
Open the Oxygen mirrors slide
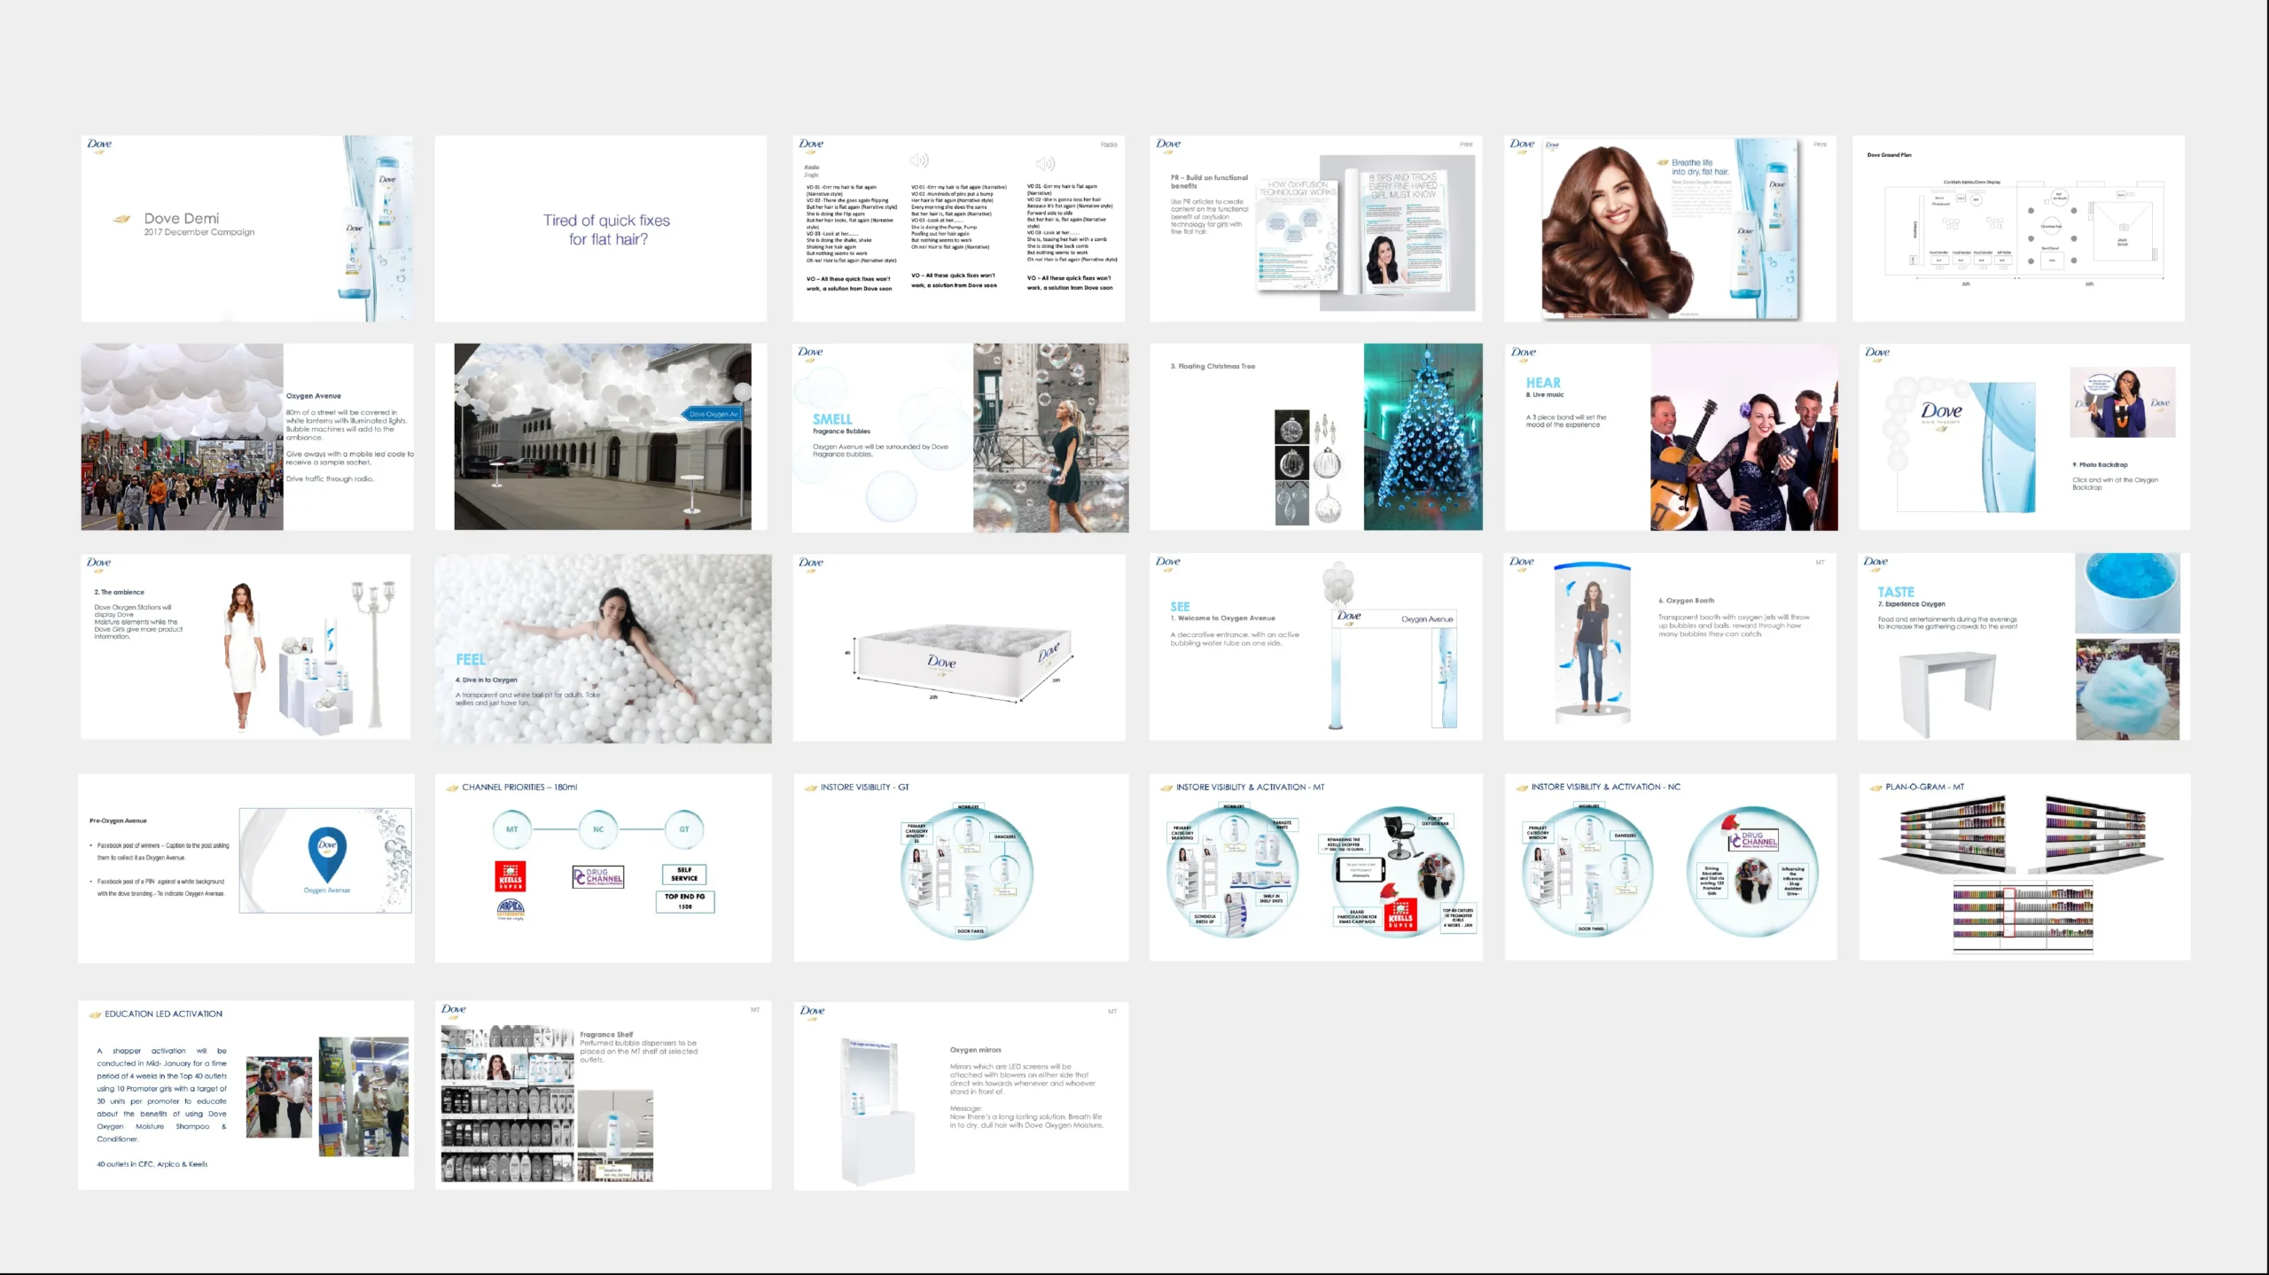[x=960, y=1094]
